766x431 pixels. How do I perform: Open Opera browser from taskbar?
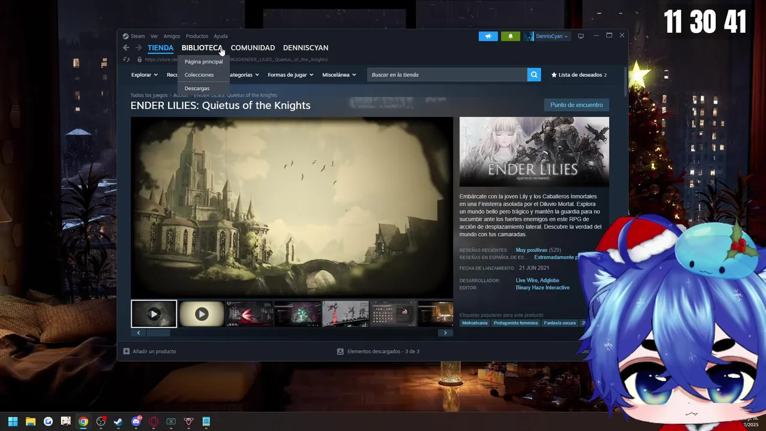pyautogui.click(x=154, y=421)
